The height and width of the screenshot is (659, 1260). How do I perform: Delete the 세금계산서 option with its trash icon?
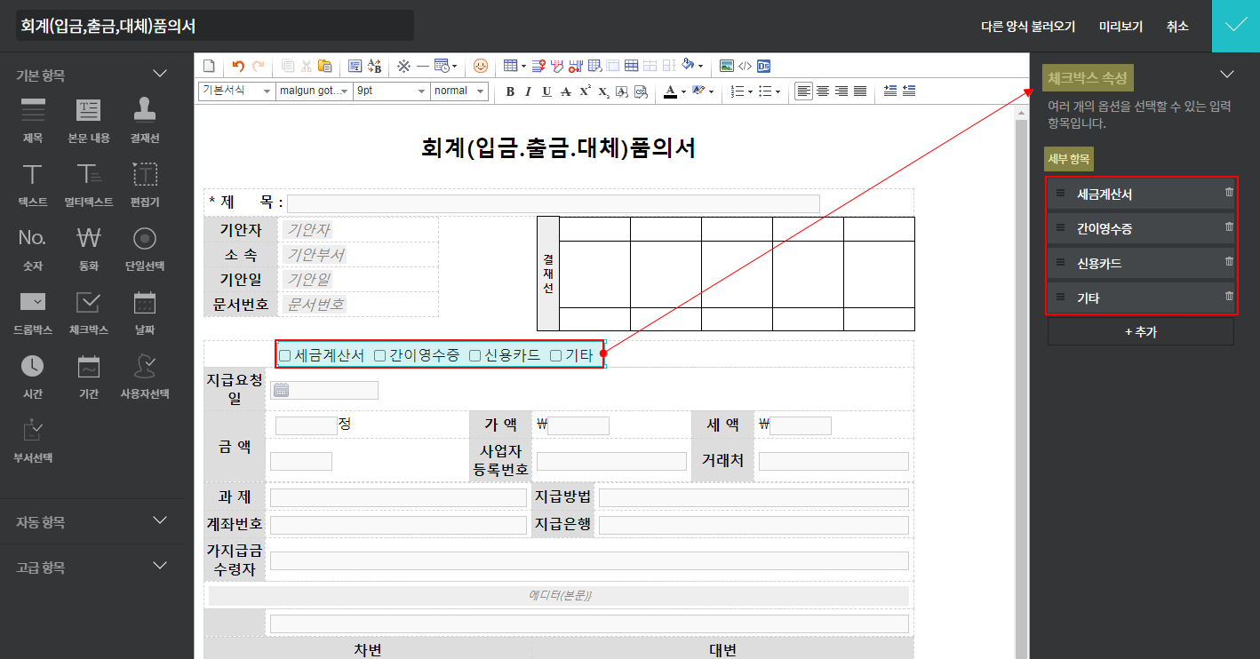click(x=1229, y=192)
